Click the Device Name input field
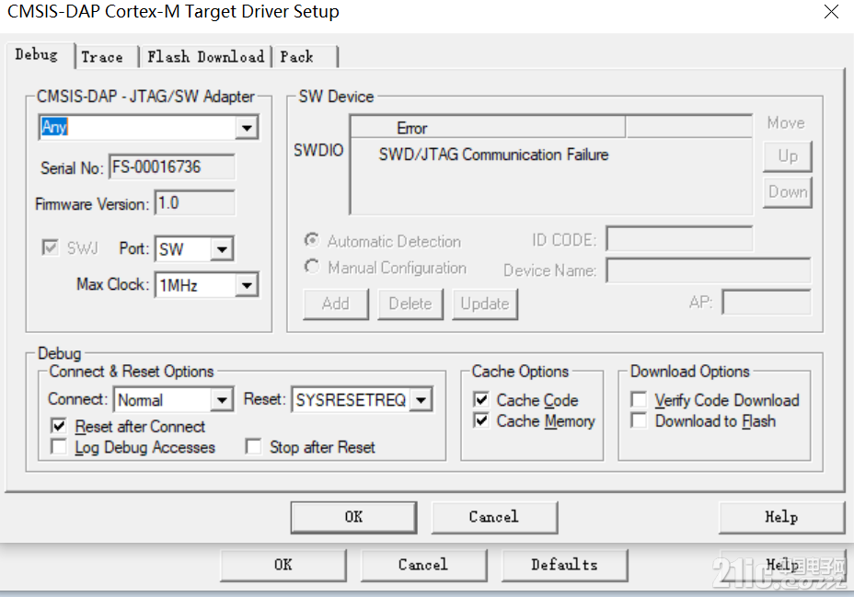The image size is (854, 597). click(709, 270)
